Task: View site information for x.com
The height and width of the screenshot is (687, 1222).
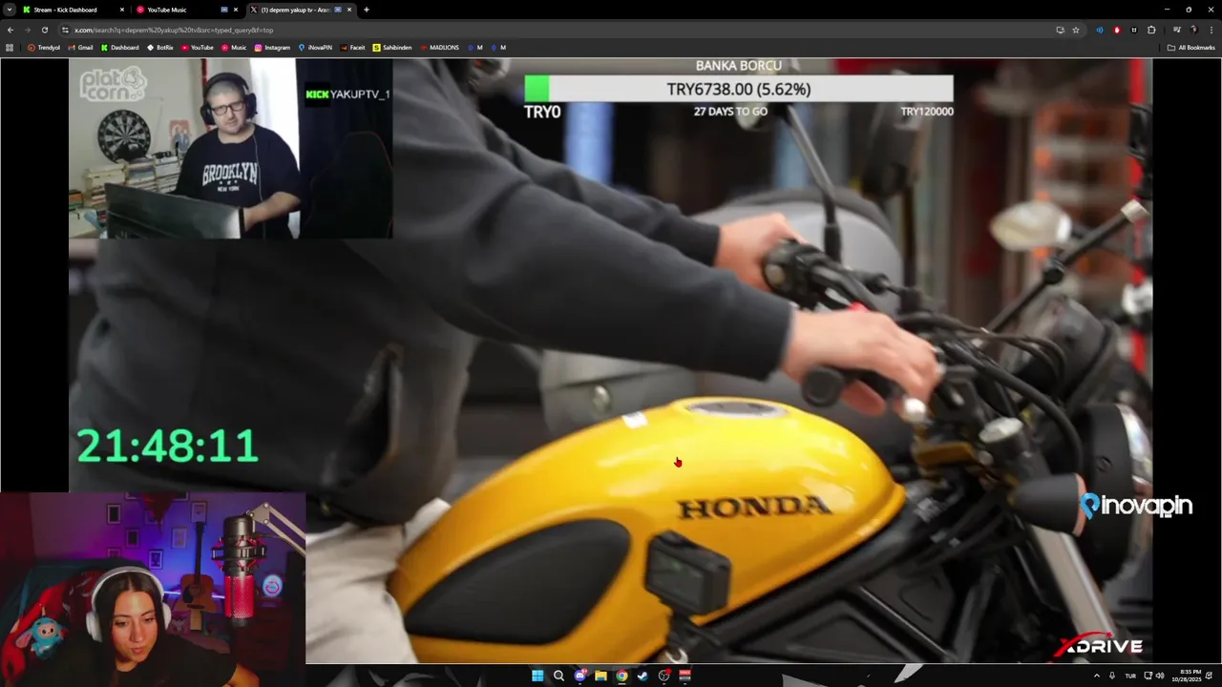Action: [66, 30]
